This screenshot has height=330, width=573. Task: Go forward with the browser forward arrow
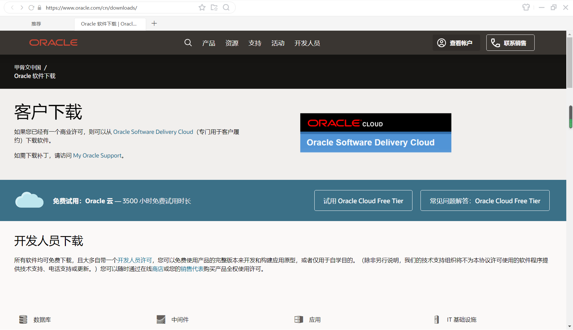[x=22, y=8]
